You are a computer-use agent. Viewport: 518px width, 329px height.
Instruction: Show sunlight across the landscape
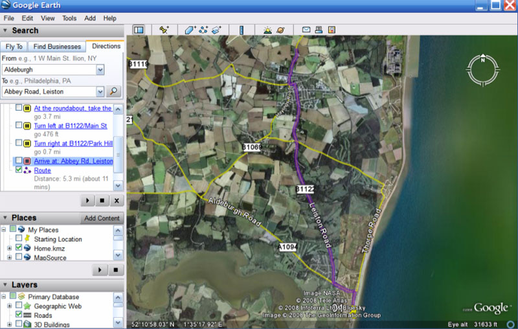click(267, 30)
